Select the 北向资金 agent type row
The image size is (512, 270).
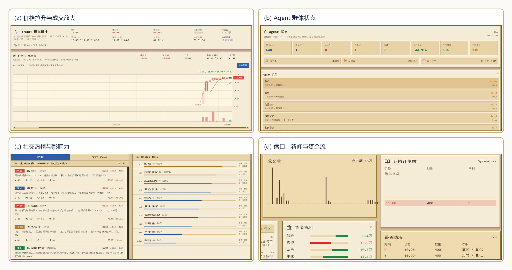(x=380, y=127)
